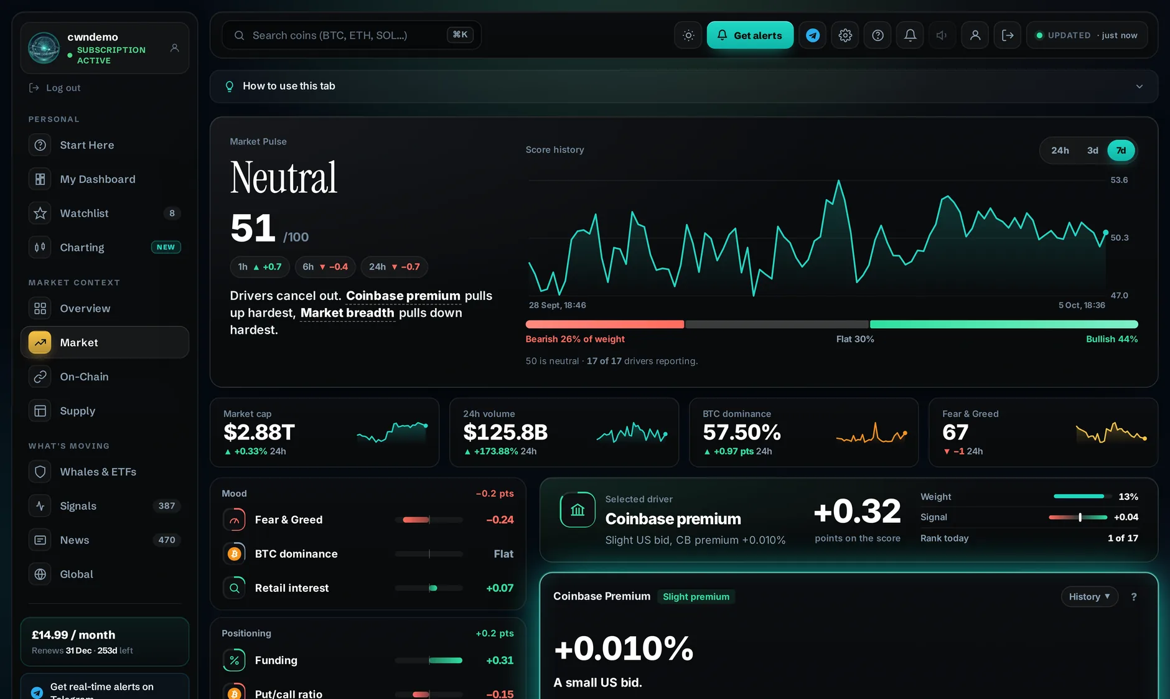Click the 24h −0.7 score change chip
Viewport: 1170px width, 699px height.
(x=395, y=267)
